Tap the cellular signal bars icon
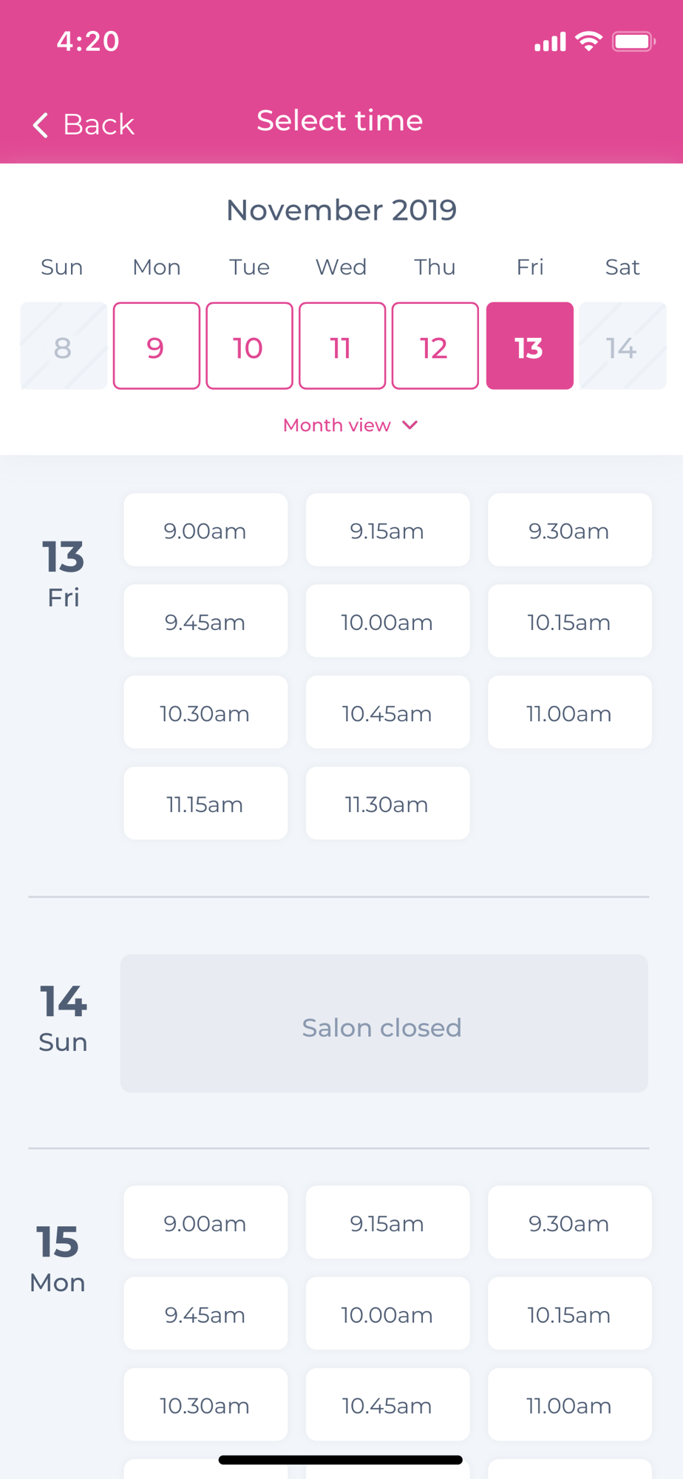Image resolution: width=683 pixels, height=1479 pixels. pyautogui.click(x=550, y=42)
